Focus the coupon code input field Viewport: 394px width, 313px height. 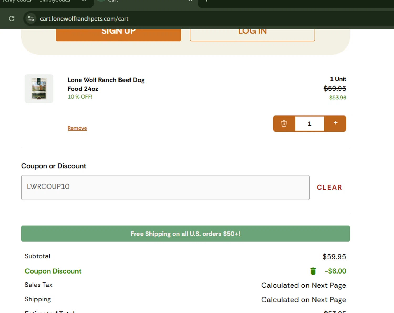coord(165,188)
